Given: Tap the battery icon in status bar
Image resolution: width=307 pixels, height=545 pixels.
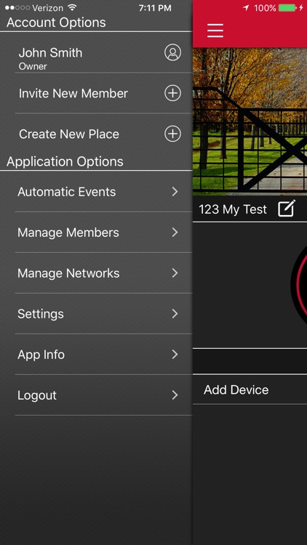Looking at the screenshot, I should tap(287, 8).
